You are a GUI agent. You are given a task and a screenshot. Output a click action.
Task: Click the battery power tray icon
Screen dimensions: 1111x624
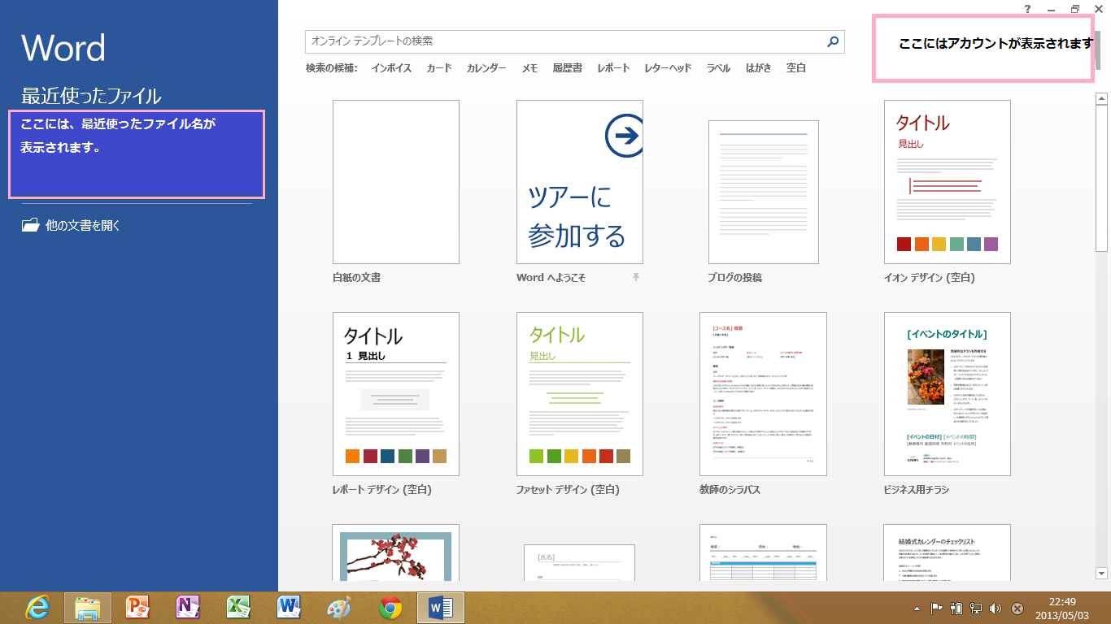click(956, 609)
